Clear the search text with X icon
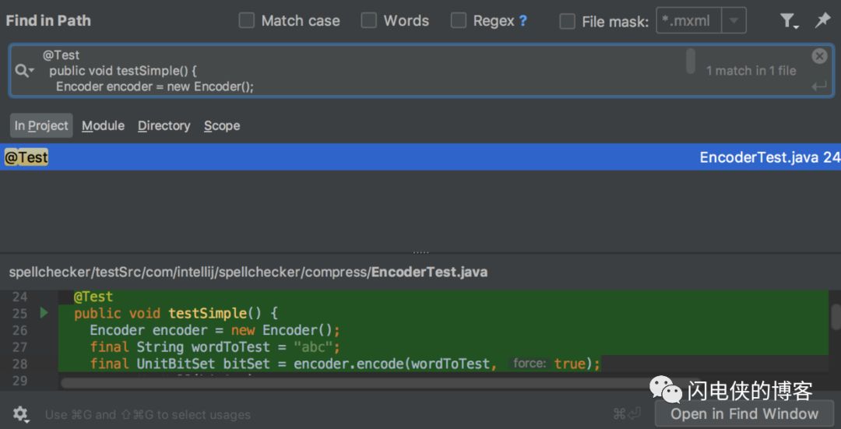Viewport: 841px width, 429px height. click(x=819, y=56)
